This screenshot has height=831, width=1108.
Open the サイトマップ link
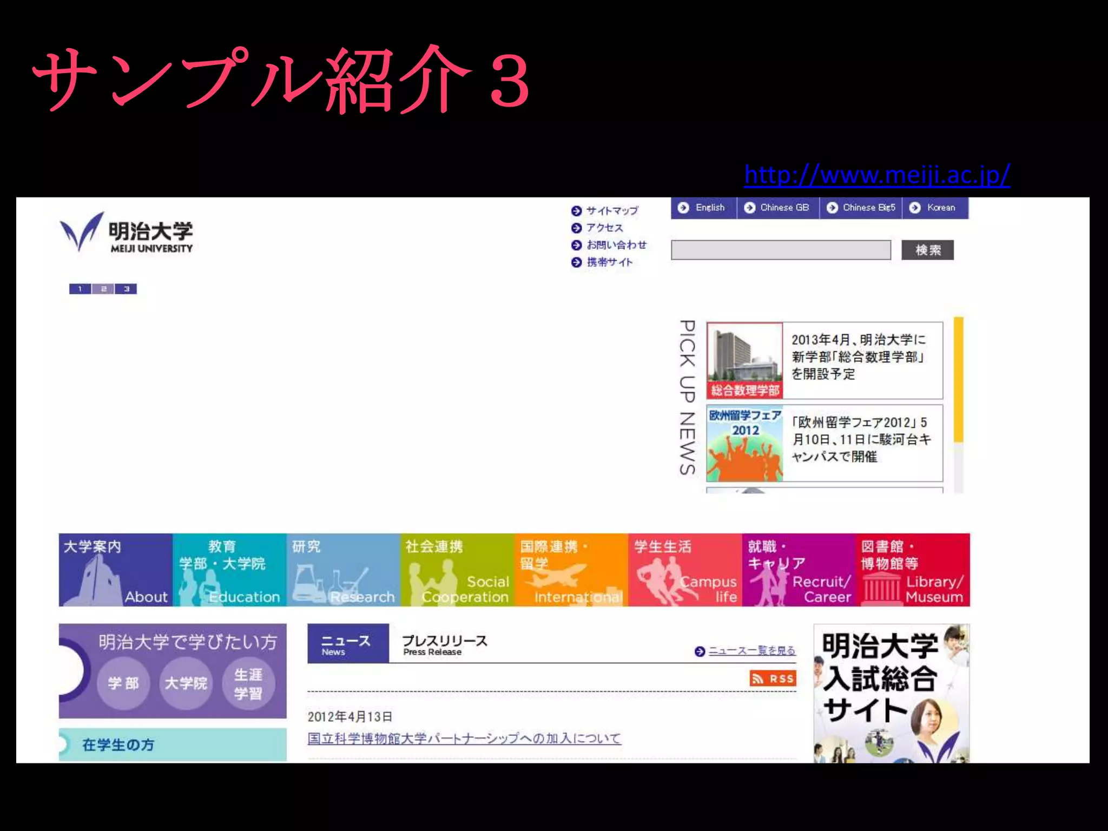[x=612, y=210]
